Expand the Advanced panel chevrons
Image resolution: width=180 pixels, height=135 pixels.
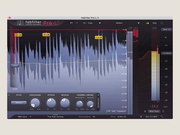tap(98, 95)
